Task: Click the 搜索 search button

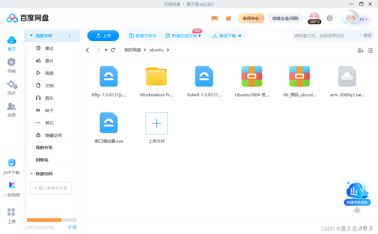Action: coord(367,36)
